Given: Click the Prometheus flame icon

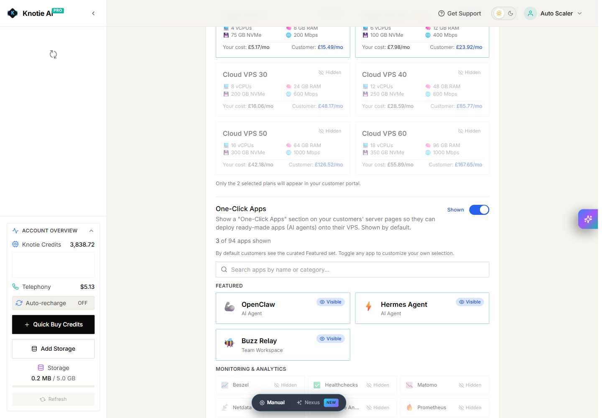Looking at the screenshot, I should click(x=409, y=408).
